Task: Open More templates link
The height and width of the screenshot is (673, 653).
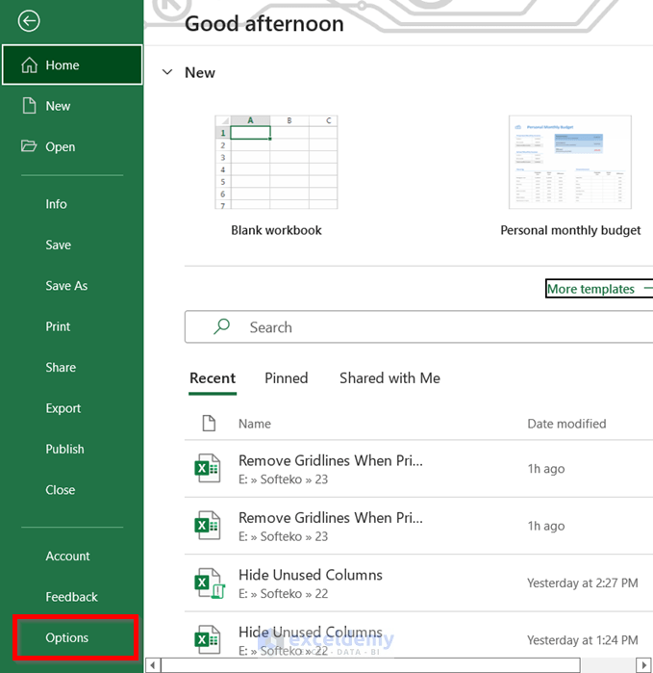Action: [599, 289]
